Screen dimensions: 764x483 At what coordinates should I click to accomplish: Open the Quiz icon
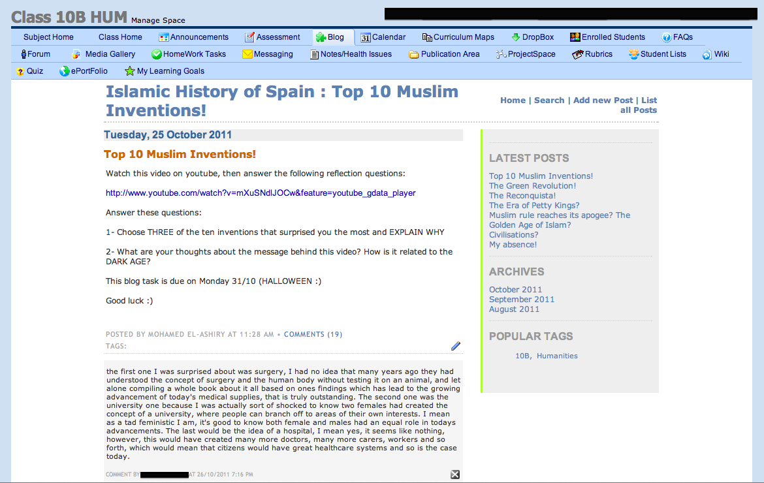(21, 71)
